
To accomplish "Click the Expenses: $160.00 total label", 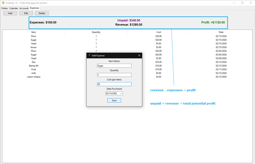I will click(43, 22).
